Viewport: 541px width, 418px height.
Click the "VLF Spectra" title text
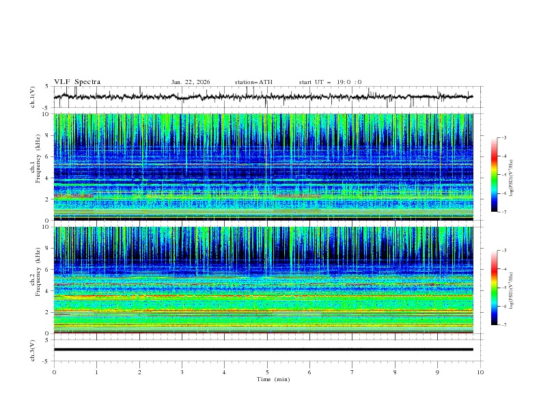(77, 82)
